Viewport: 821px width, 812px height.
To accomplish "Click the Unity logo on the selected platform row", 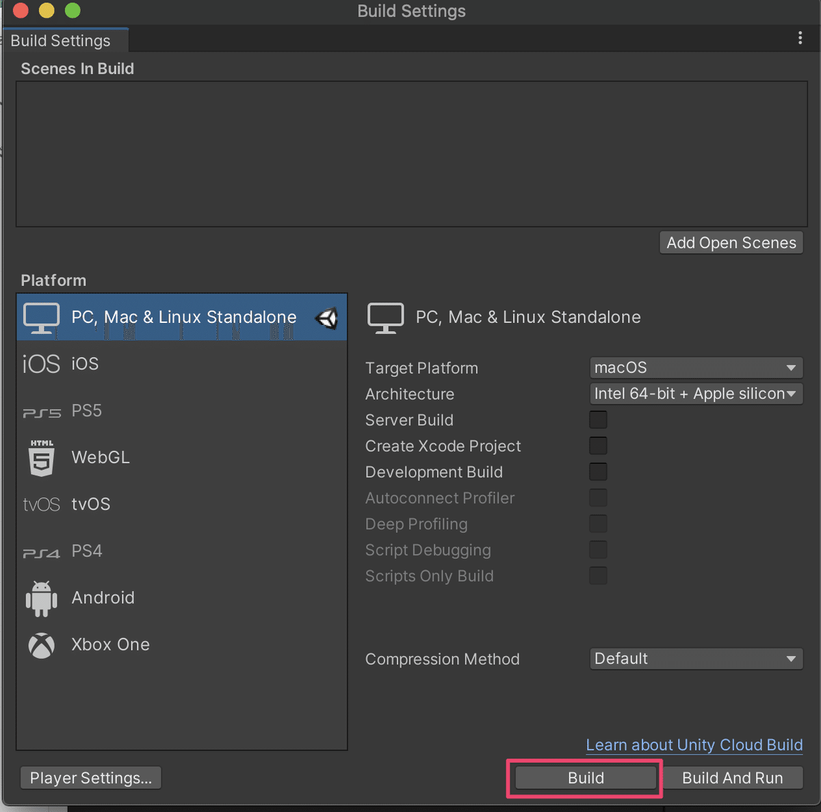I will [327, 318].
